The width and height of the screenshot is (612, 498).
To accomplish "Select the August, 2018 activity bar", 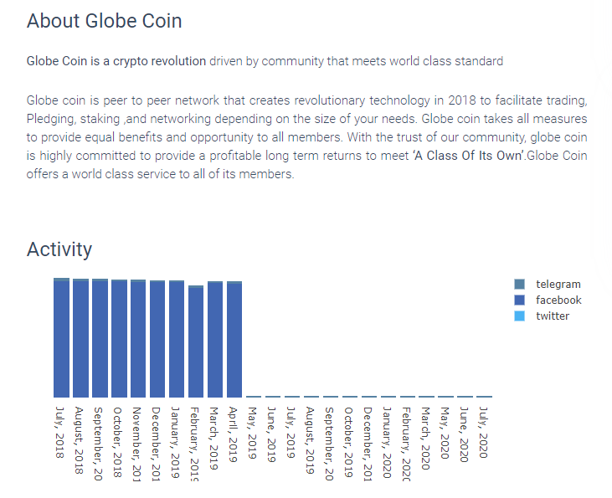I will [x=80, y=338].
